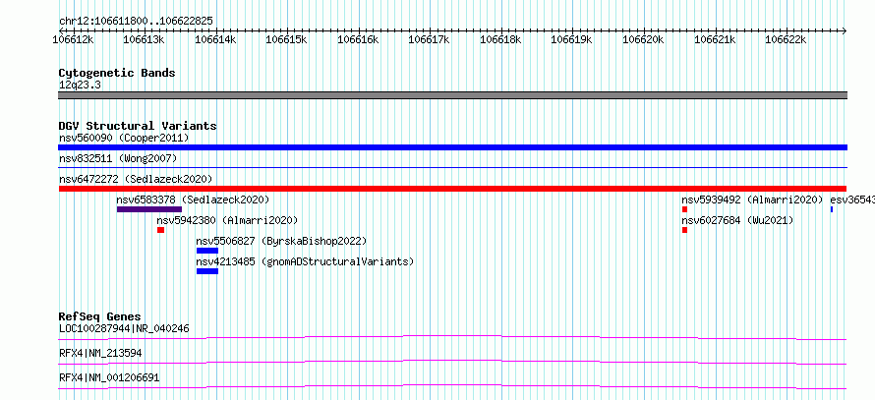Click the LOC100287944|NR_040246 gene label
The height and width of the screenshot is (400, 875).
[x=124, y=328]
